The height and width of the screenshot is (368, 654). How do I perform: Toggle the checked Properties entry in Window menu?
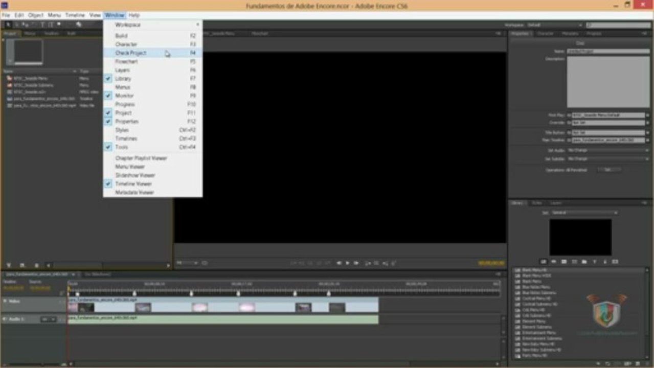point(152,122)
